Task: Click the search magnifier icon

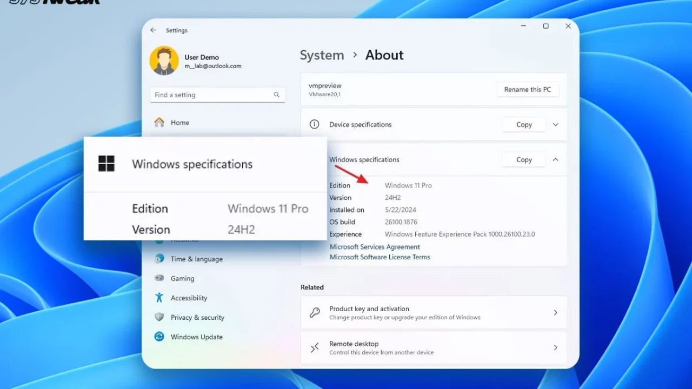Action: 276,95
